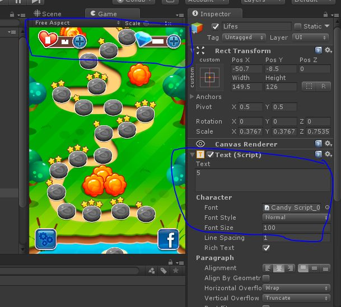Image resolution: width=341 pixels, height=307 pixels.
Task: Switch to the Game tab
Action: coord(113,13)
